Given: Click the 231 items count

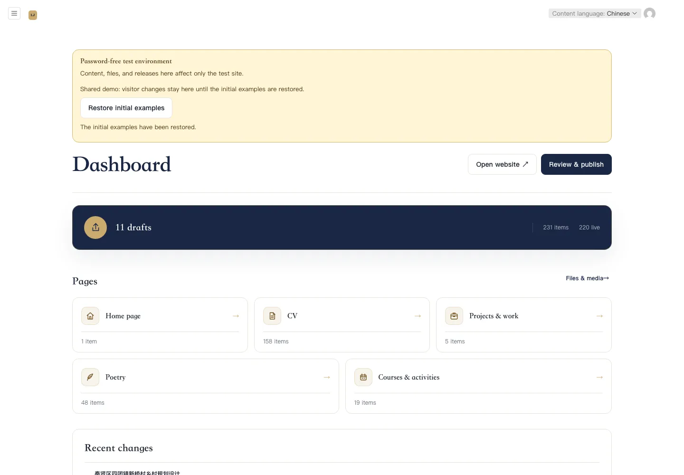Looking at the screenshot, I should 556,228.
